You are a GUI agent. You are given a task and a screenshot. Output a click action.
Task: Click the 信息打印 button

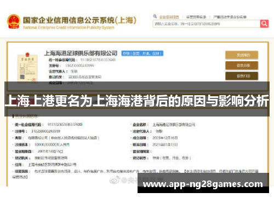click(242, 76)
